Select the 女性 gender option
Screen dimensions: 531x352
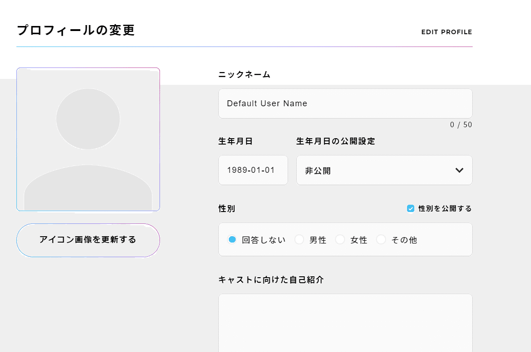[x=340, y=239]
